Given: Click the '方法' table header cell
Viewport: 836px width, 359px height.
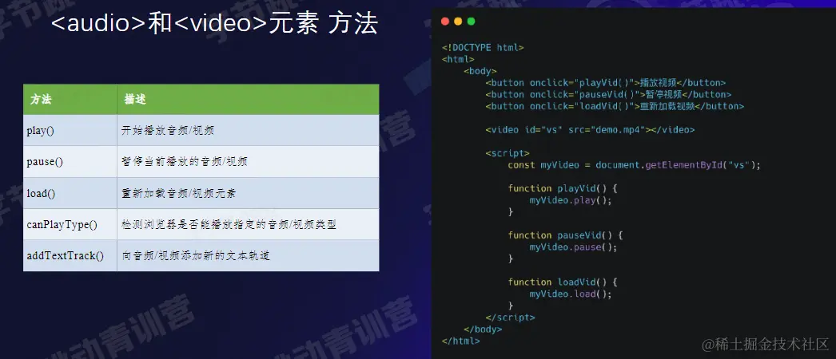Looking at the screenshot, I should point(70,99).
